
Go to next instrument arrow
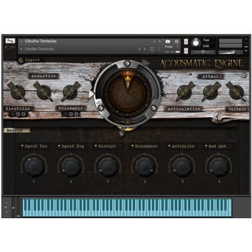click(160, 42)
